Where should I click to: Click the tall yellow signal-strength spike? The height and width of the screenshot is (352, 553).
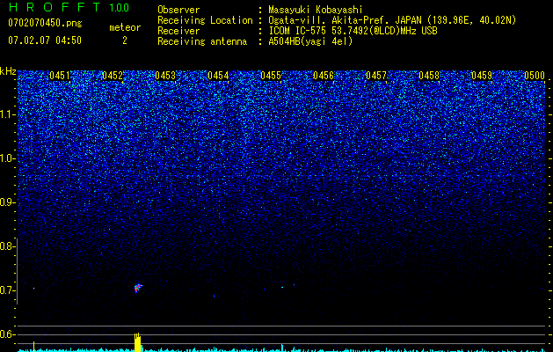(137, 341)
